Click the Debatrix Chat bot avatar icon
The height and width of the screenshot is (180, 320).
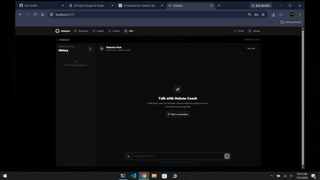click(102, 48)
